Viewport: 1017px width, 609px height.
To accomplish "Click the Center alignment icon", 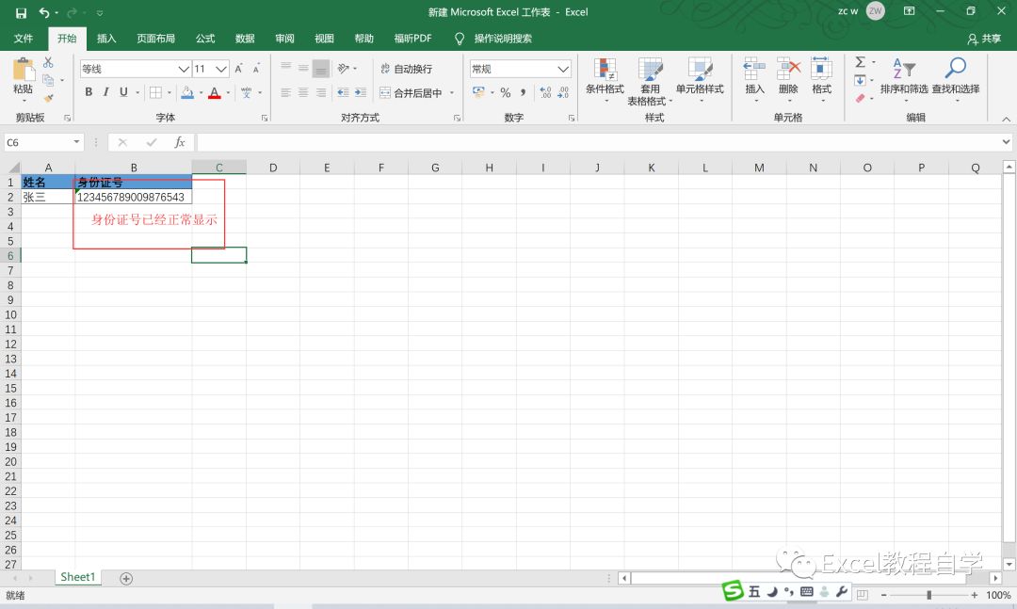I will click(x=303, y=93).
